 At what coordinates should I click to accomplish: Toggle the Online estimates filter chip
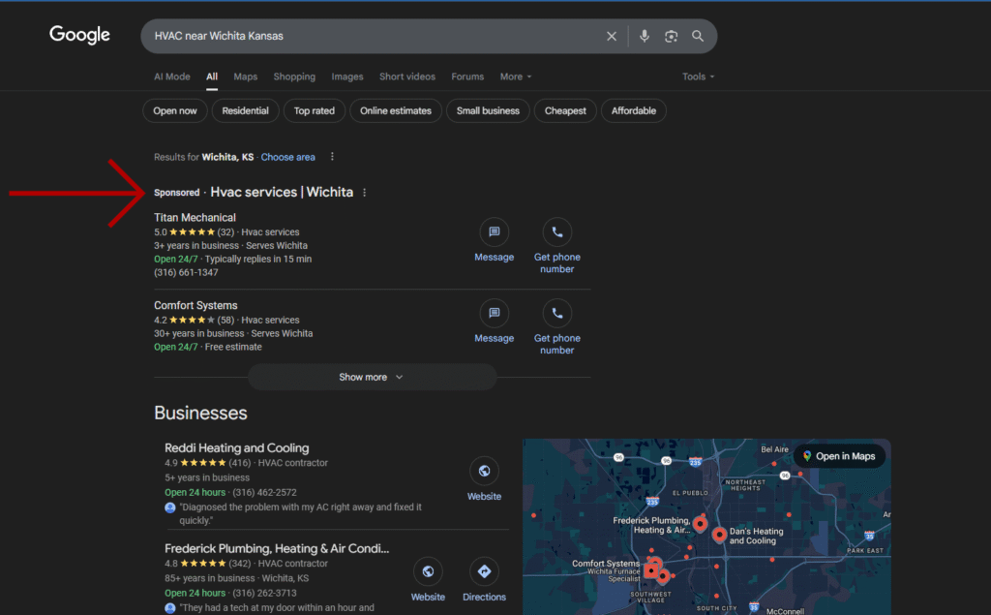click(x=396, y=110)
